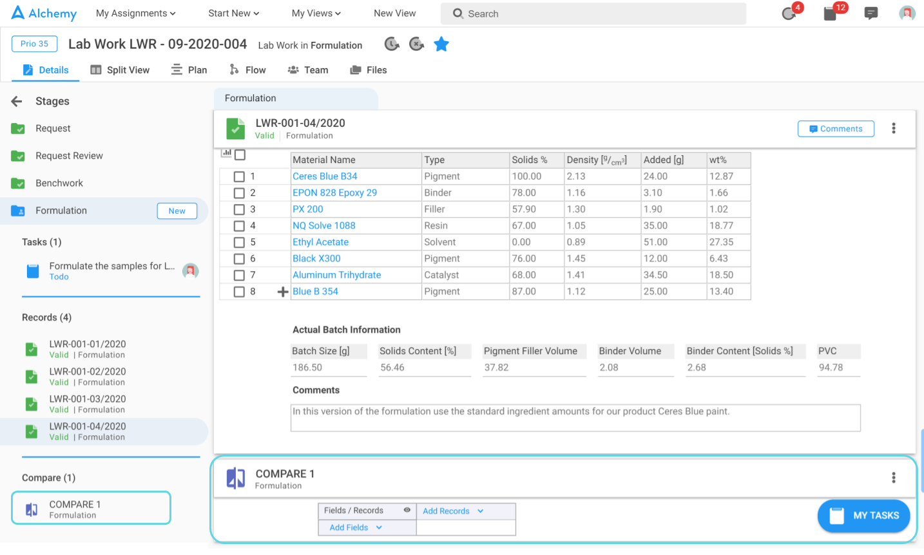Viewport: 924px width, 555px height.
Task: Check row 1 Ceres Blue B34
Action: [239, 176]
